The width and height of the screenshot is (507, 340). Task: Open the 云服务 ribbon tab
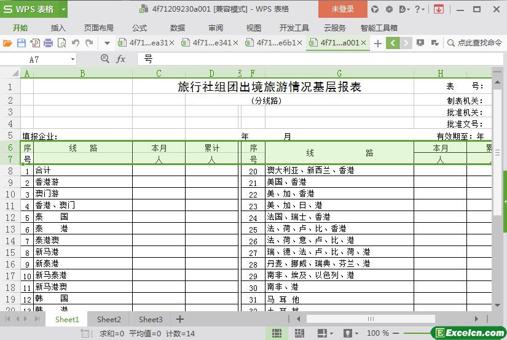point(335,28)
